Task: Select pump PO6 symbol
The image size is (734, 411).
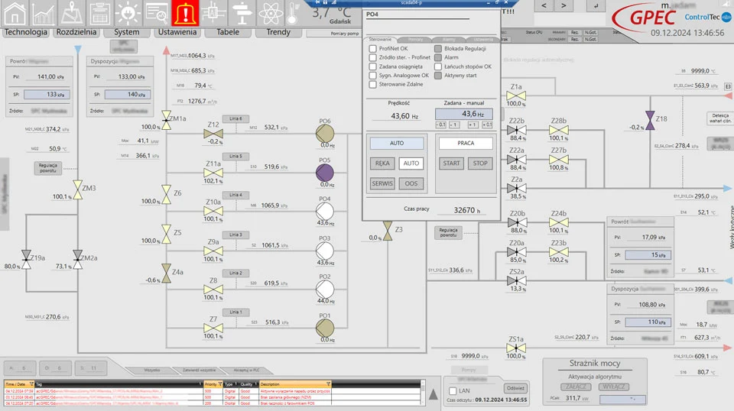Action: [325, 134]
